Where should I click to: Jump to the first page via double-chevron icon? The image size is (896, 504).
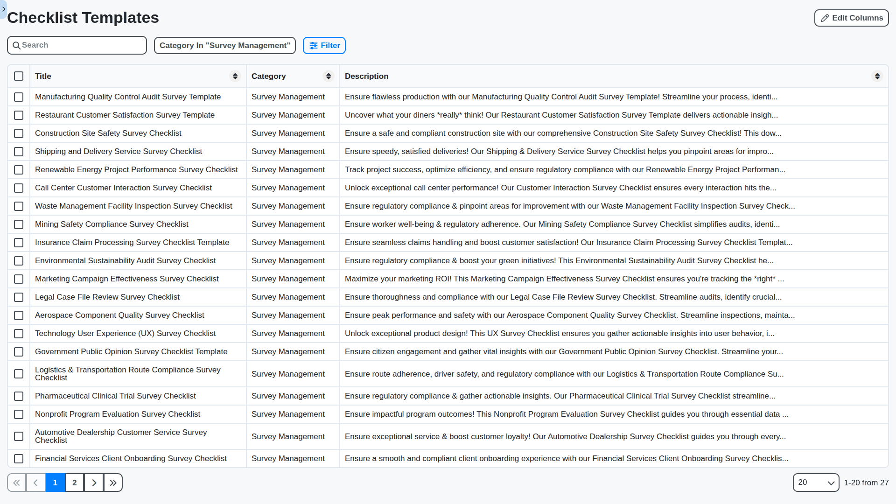pyautogui.click(x=16, y=483)
